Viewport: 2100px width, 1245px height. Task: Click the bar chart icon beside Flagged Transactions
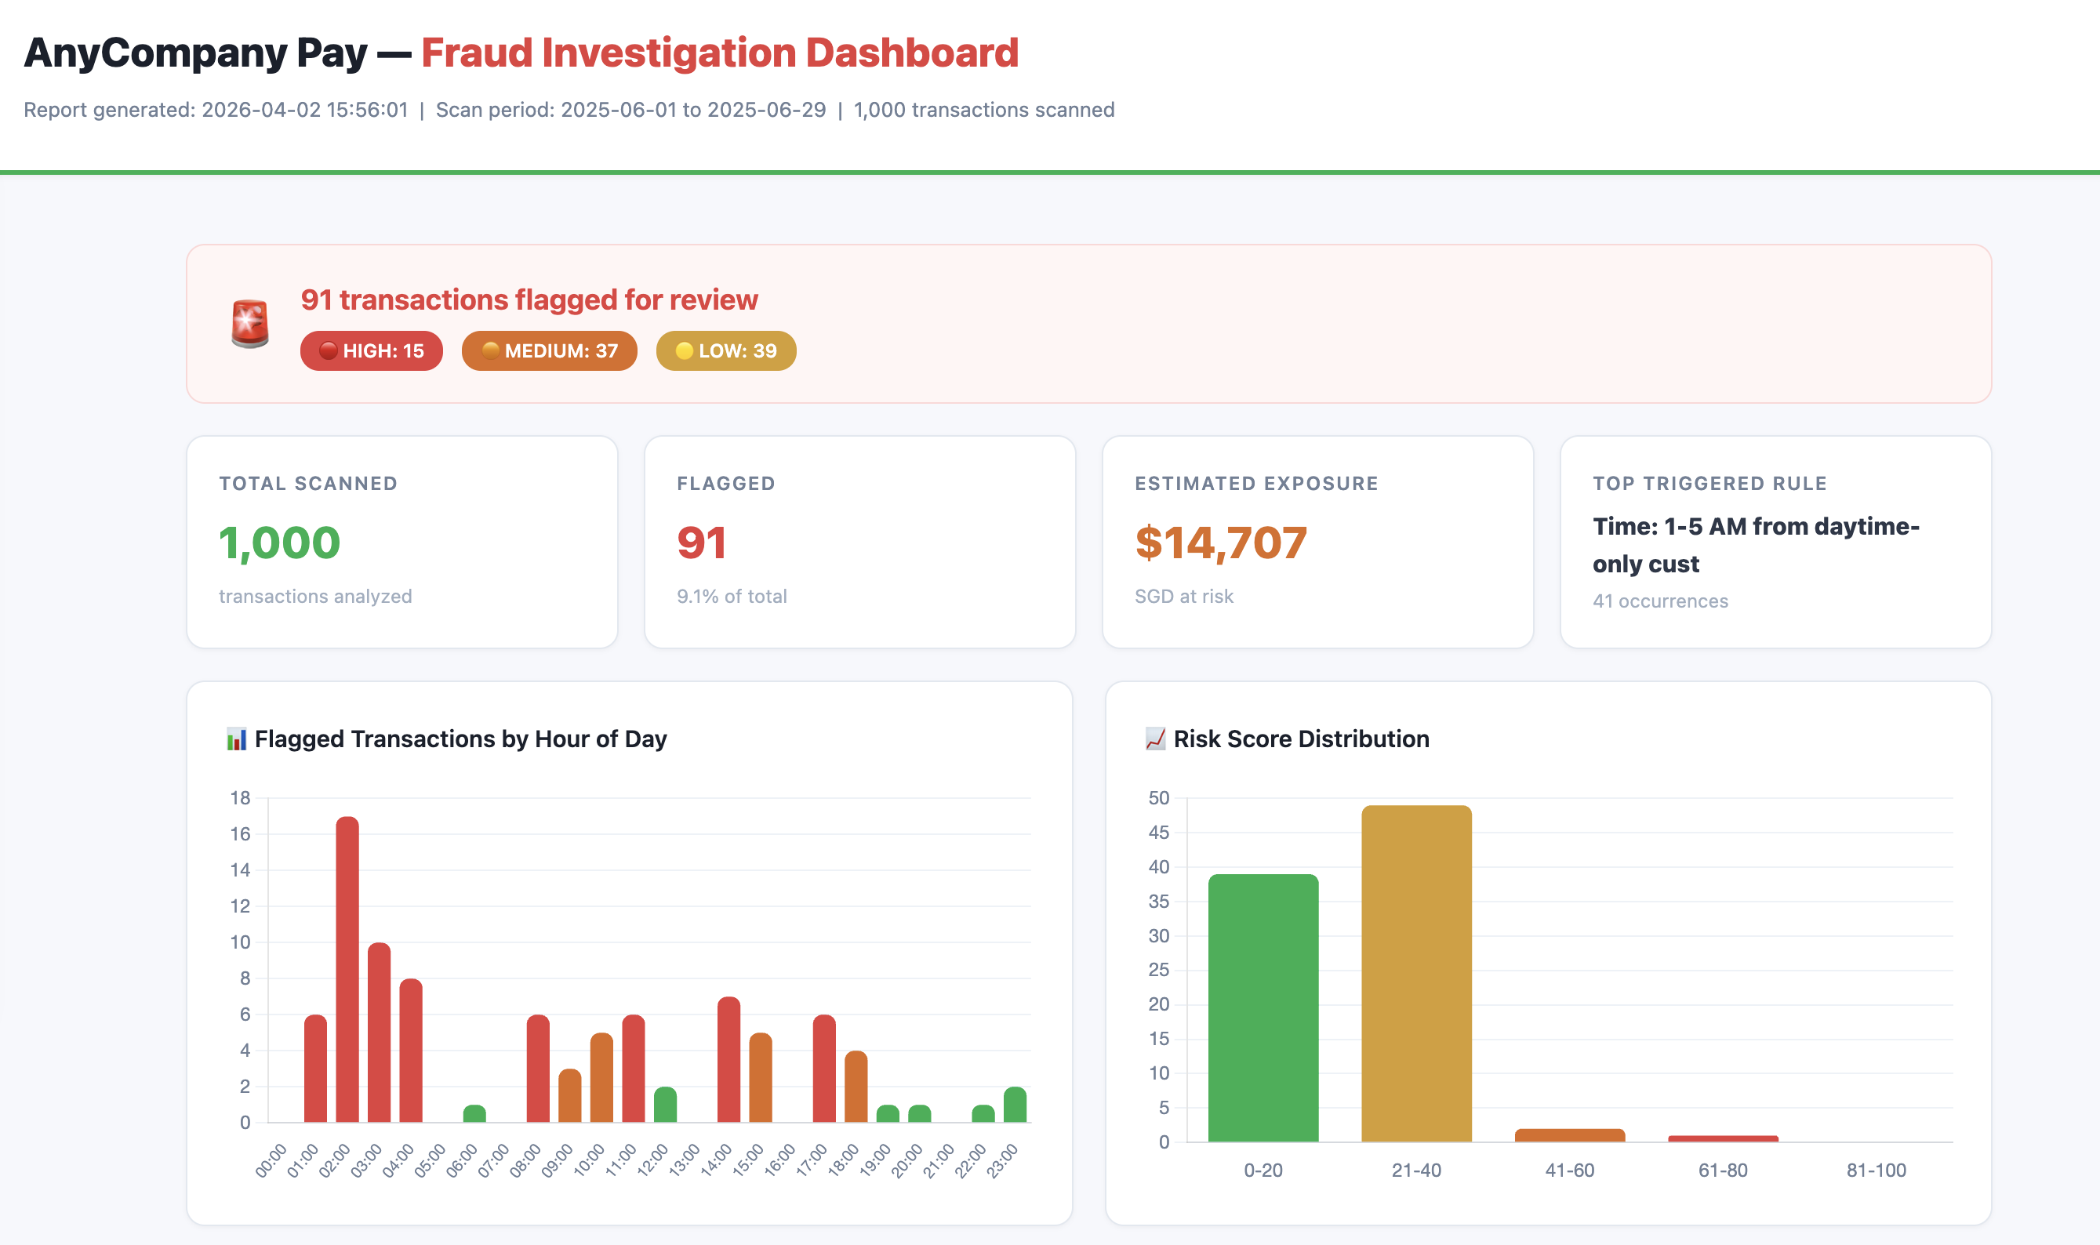tap(236, 739)
